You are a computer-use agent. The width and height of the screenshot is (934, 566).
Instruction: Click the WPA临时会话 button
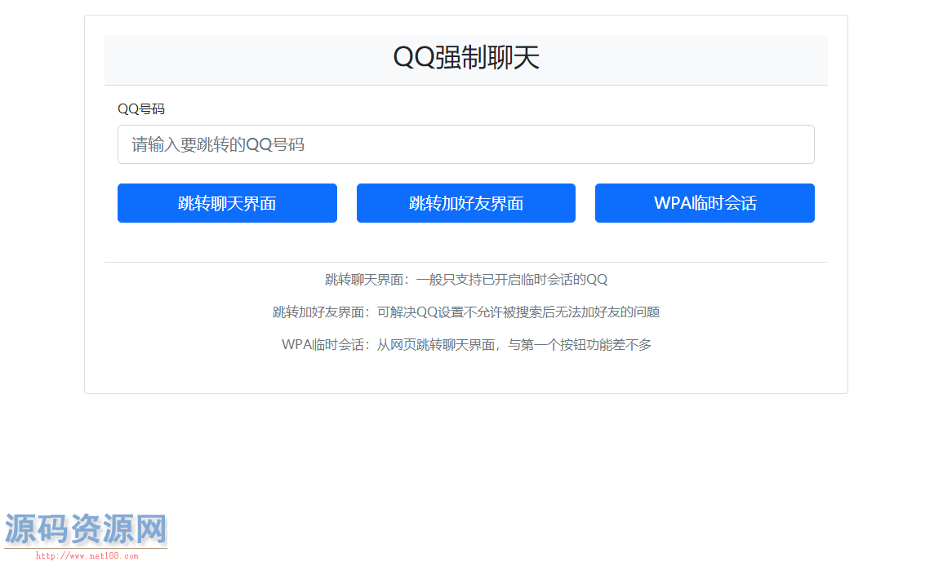pos(705,203)
